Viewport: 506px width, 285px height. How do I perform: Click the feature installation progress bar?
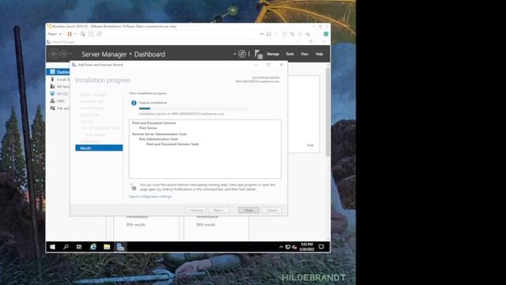tap(193, 108)
